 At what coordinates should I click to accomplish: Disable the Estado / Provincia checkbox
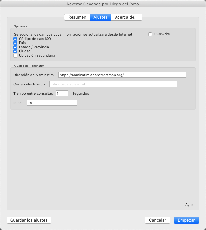(x=15, y=47)
